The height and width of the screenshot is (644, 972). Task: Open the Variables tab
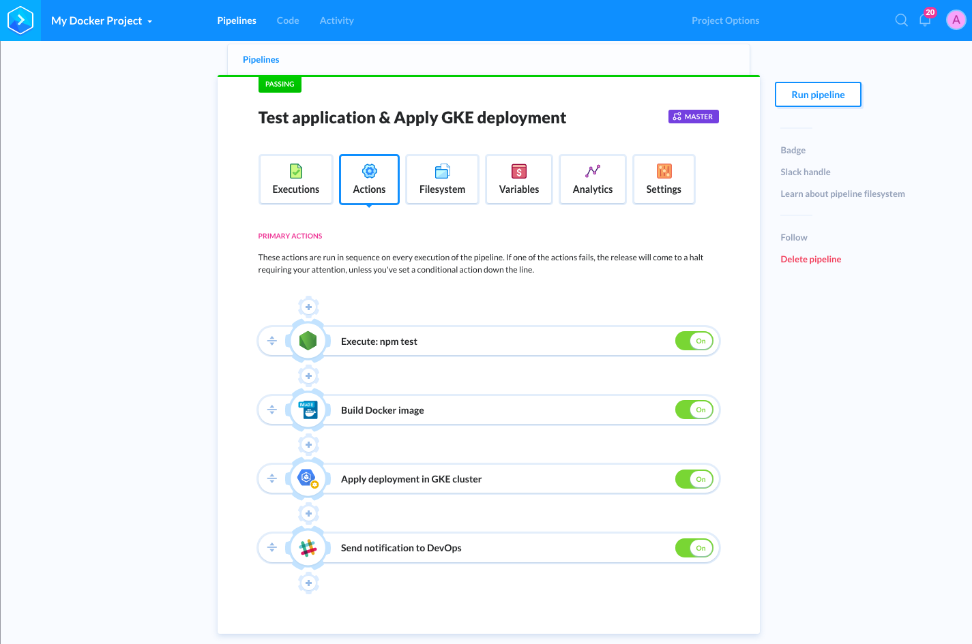point(519,179)
